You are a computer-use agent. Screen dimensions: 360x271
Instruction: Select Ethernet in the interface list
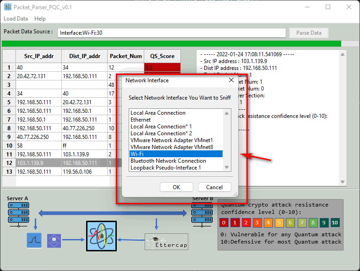coord(176,120)
